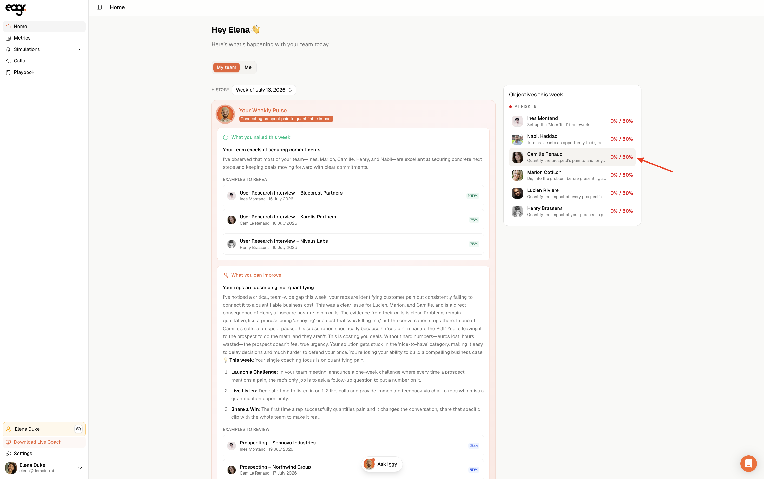The image size is (764, 479).
Task: Select Marion Cotillon's objective name
Action: (x=544, y=172)
